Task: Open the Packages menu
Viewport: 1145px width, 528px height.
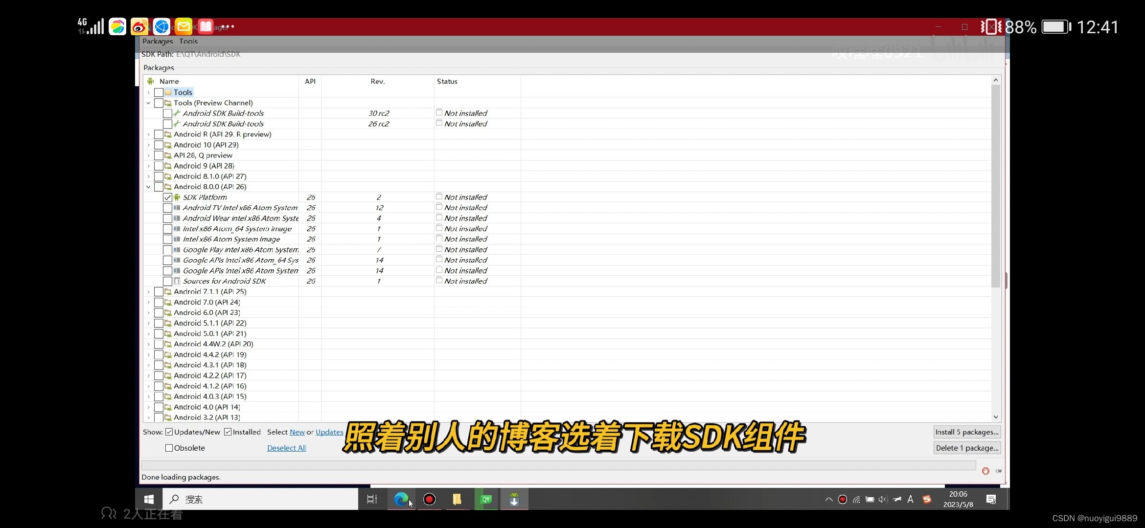Action: point(158,42)
